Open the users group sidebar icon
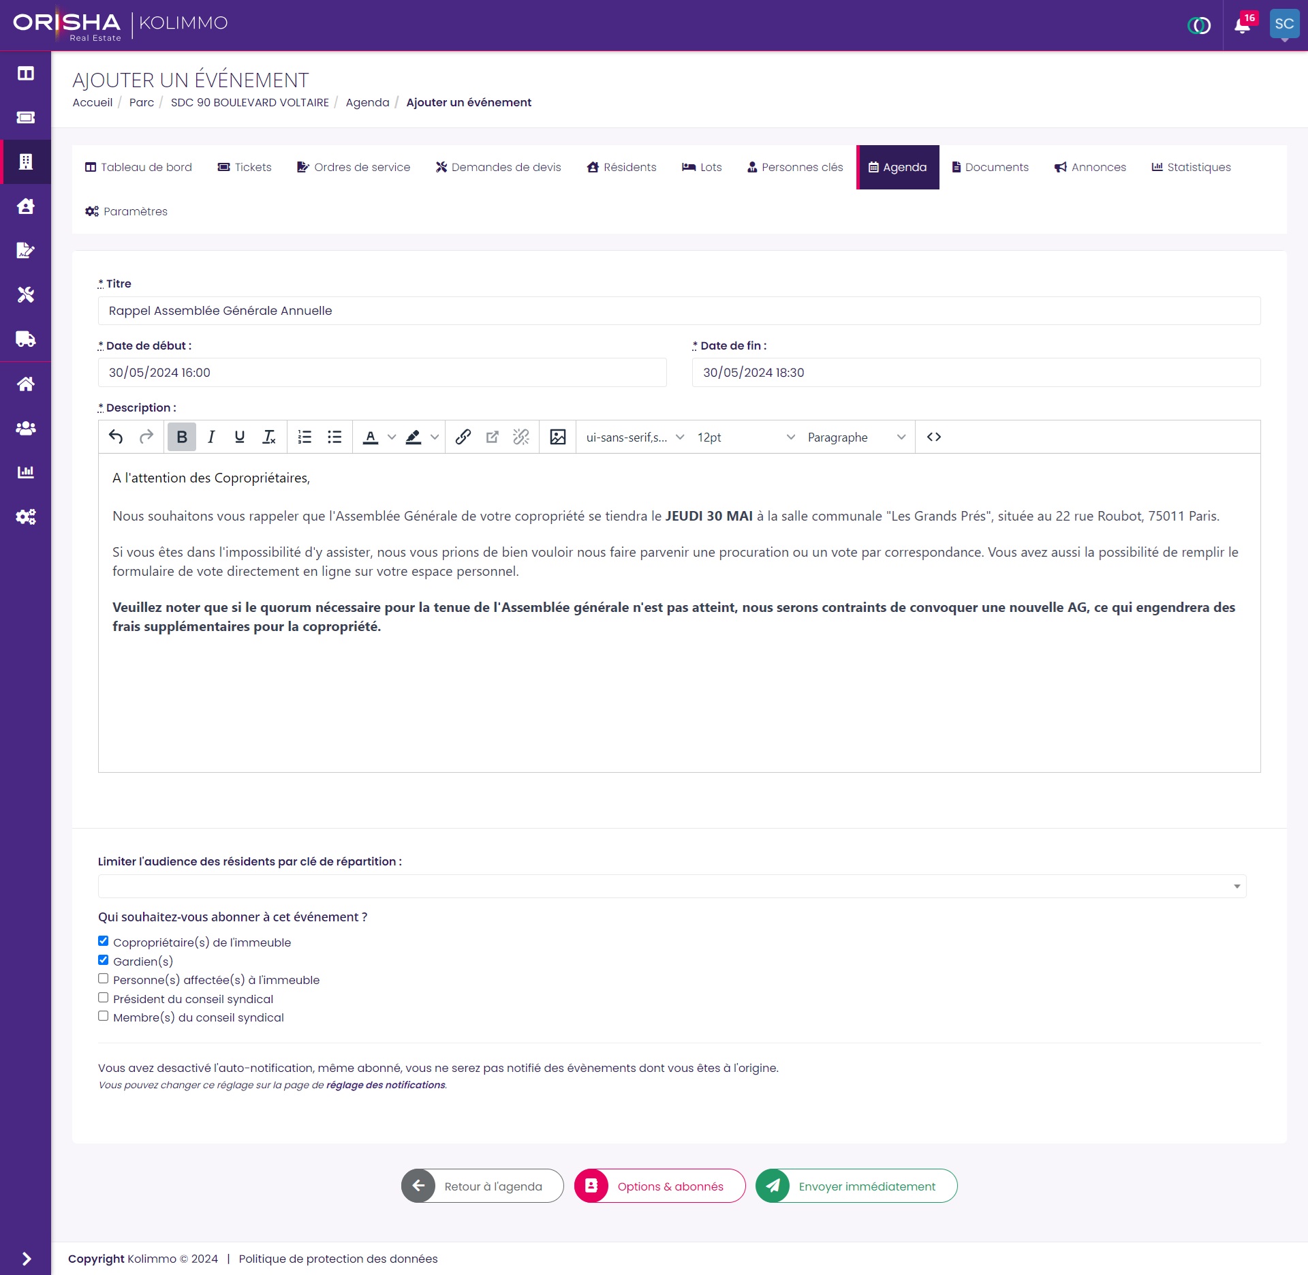Screen dimensions: 1308x1275 [25, 428]
